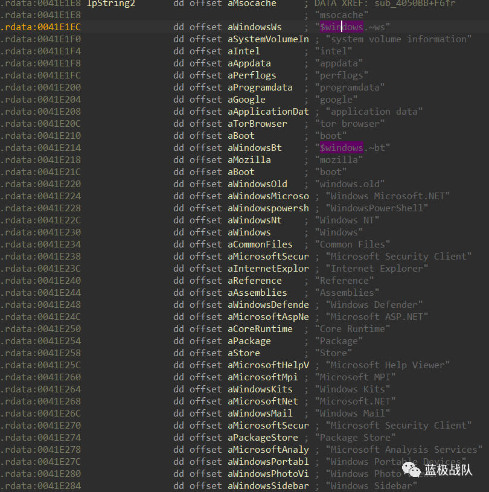This screenshot has width=489, height=492.
Task: Click the "Windows Defender" string comment
Action: click(374, 305)
